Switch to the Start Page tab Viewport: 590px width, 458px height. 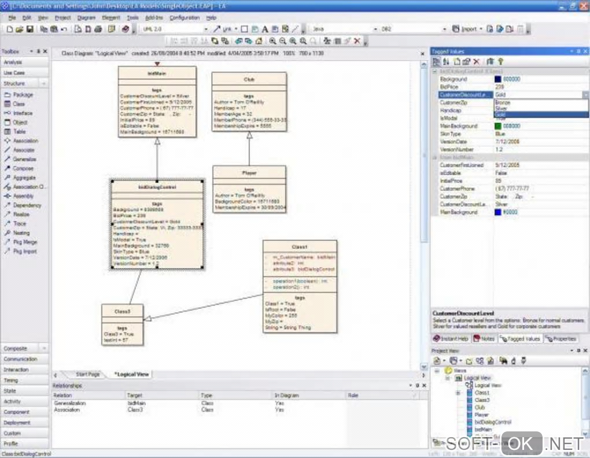pos(87,375)
